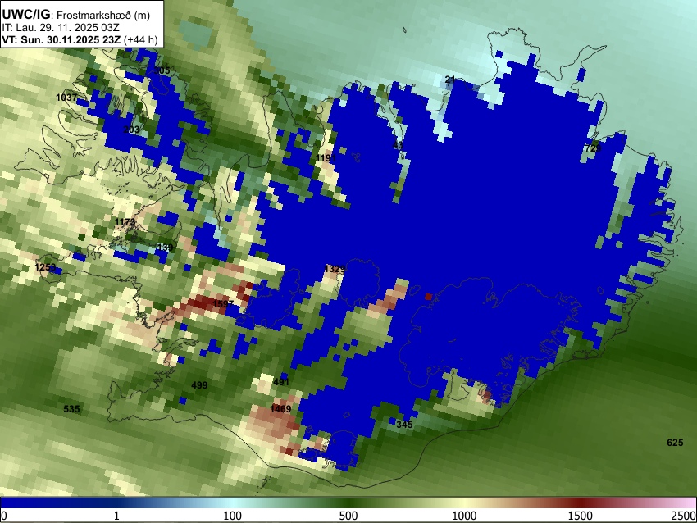Image resolution: width=697 pixels, height=523 pixels.
Task: Click the 21 value on north coast
Action: click(x=450, y=80)
